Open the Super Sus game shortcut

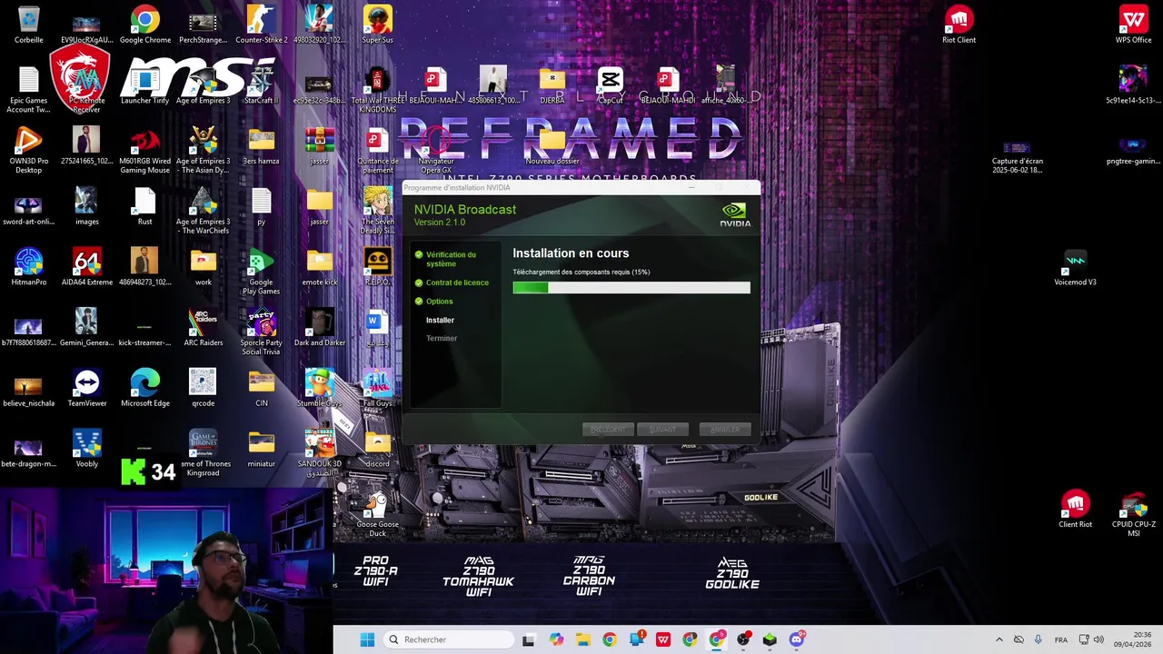point(377,20)
